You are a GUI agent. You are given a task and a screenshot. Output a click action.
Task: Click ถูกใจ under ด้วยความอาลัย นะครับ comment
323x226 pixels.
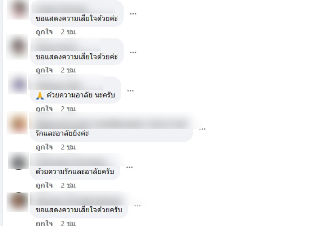(x=44, y=109)
